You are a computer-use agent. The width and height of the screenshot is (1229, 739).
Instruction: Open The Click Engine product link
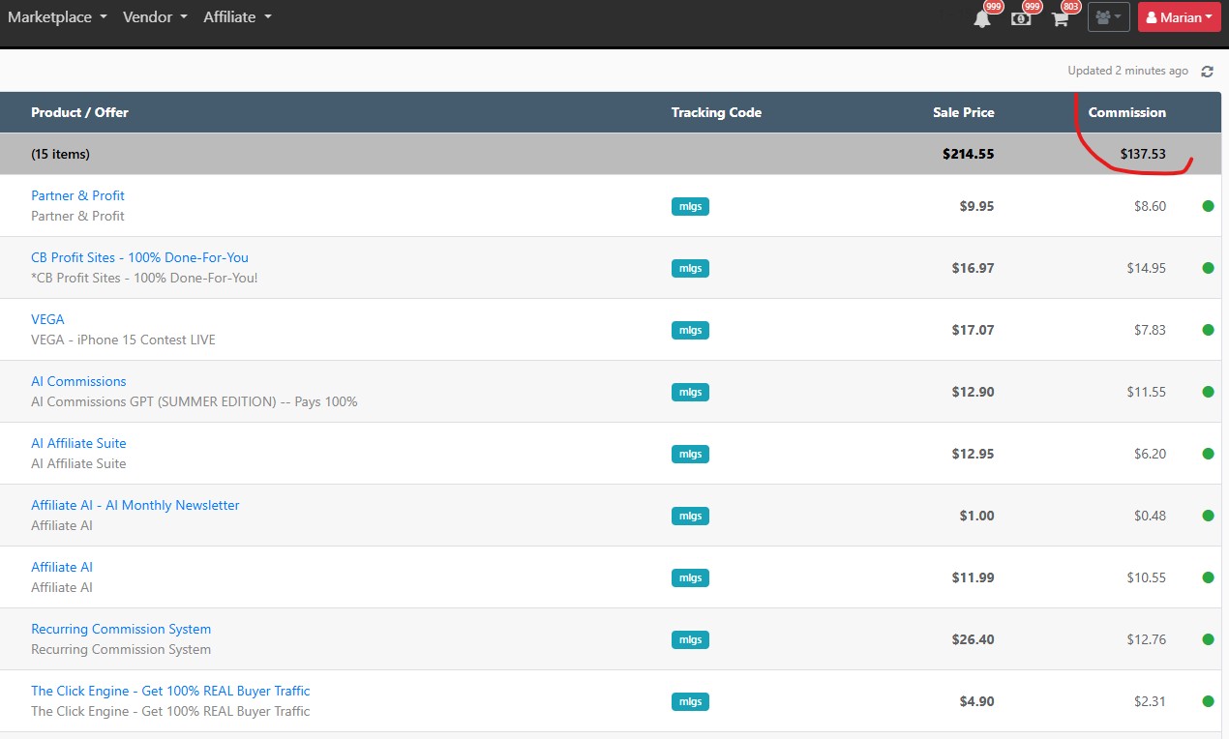(170, 691)
